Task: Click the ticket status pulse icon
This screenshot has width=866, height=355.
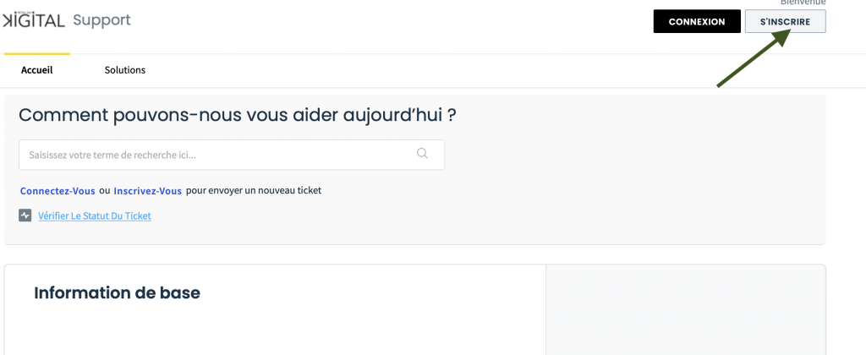Action: tap(25, 216)
